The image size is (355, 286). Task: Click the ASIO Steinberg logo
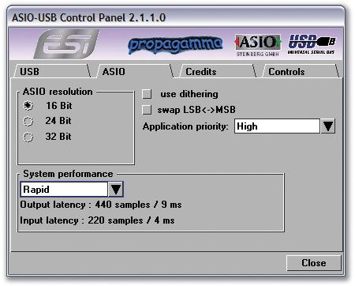click(258, 45)
